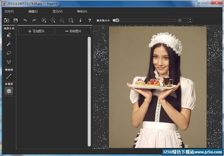The image size is (224, 156).
Task: Select the marker eraser tool
Action: point(9,35)
